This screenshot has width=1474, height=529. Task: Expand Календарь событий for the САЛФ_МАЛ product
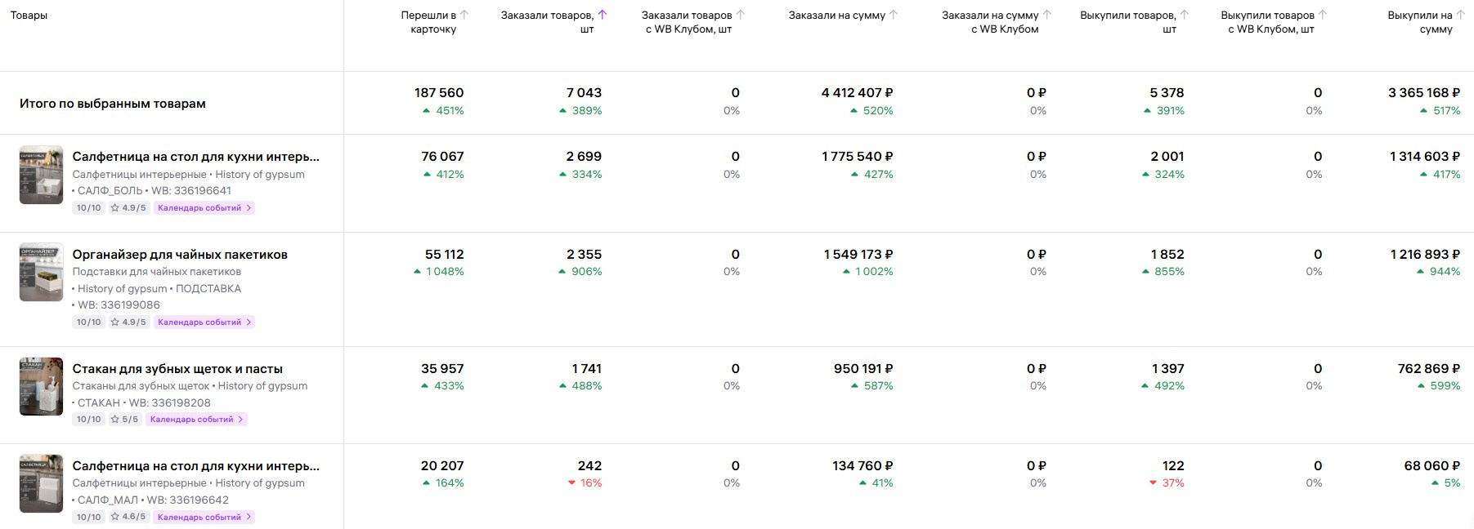204,518
